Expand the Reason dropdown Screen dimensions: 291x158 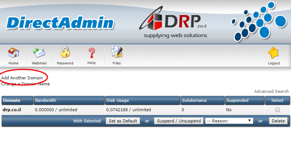[x=229, y=121]
